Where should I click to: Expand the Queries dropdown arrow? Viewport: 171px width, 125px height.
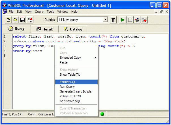pyautogui.click(x=105, y=19)
